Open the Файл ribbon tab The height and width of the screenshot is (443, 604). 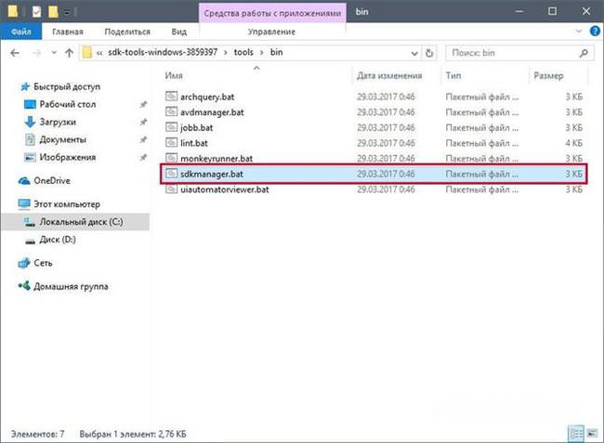[20, 32]
